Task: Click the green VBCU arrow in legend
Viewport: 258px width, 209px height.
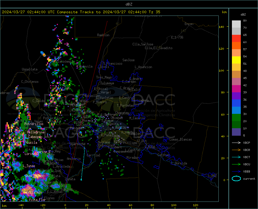Action: [x=236, y=164]
